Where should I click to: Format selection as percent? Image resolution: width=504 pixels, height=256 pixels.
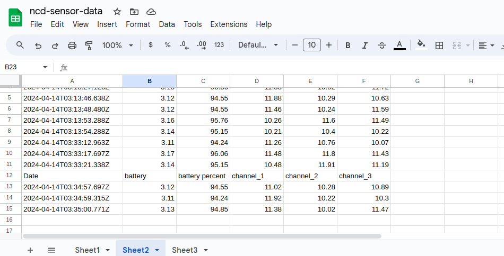(168, 45)
